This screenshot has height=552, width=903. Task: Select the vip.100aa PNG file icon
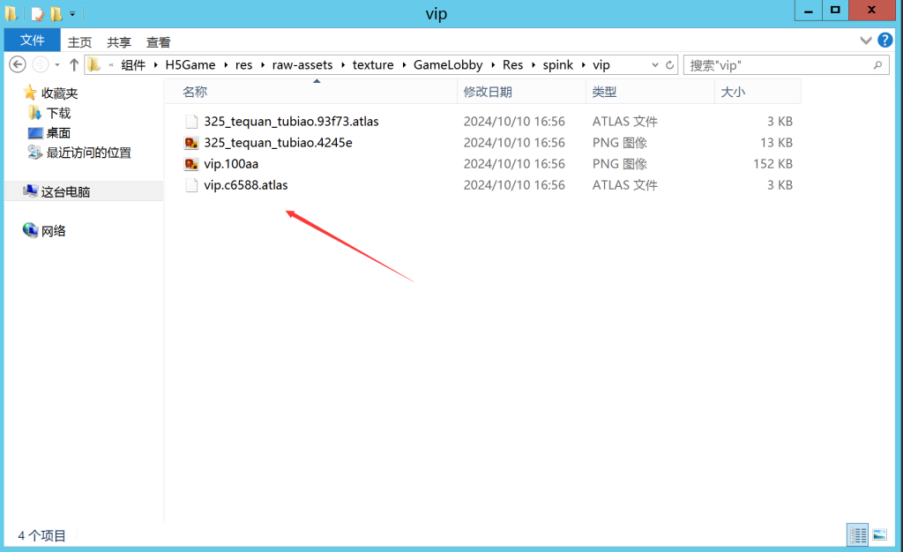click(x=191, y=164)
